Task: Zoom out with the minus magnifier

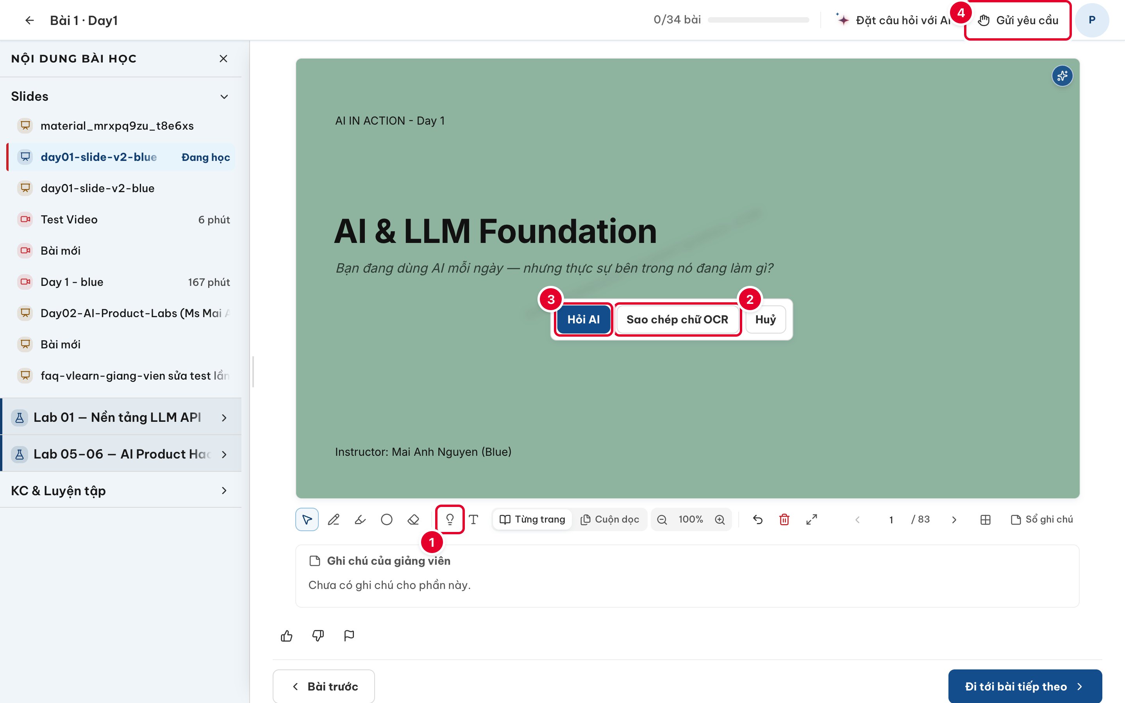Action: [662, 519]
